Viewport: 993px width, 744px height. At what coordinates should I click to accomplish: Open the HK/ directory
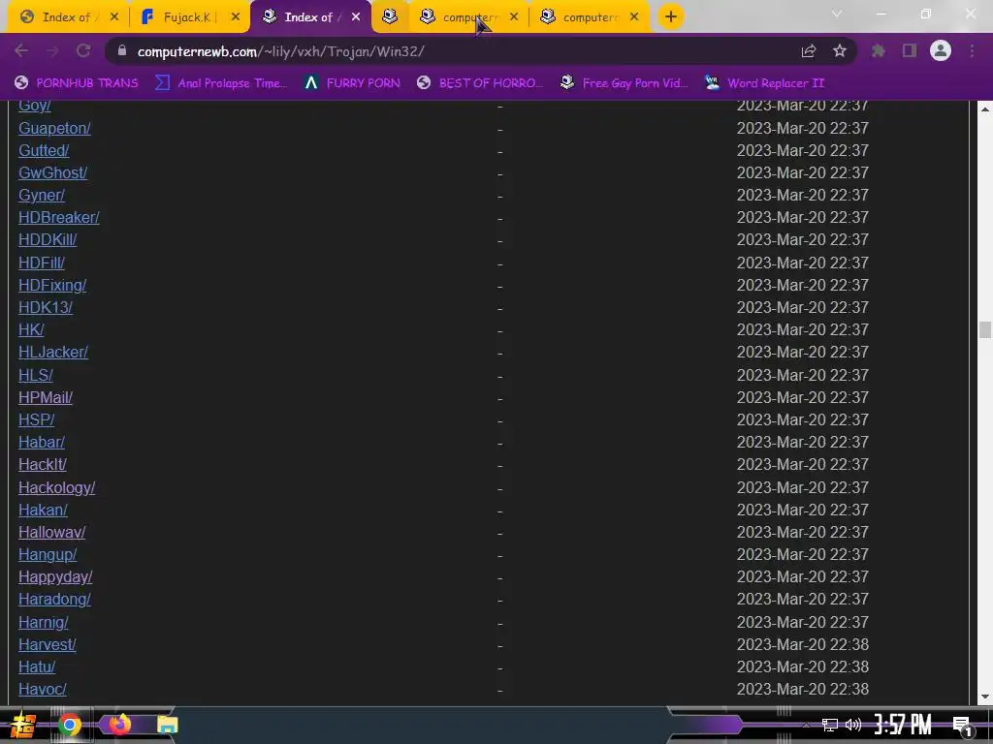tap(31, 329)
